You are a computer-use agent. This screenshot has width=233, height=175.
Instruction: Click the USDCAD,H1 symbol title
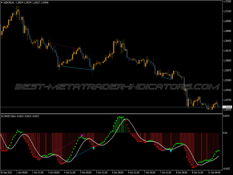point(9,3)
